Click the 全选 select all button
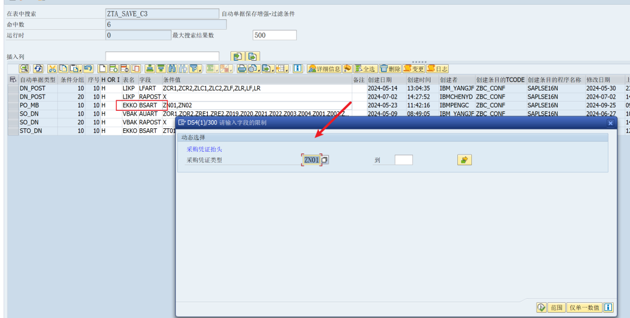Screen dimensions: 630x318 click(x=365, y=69)
